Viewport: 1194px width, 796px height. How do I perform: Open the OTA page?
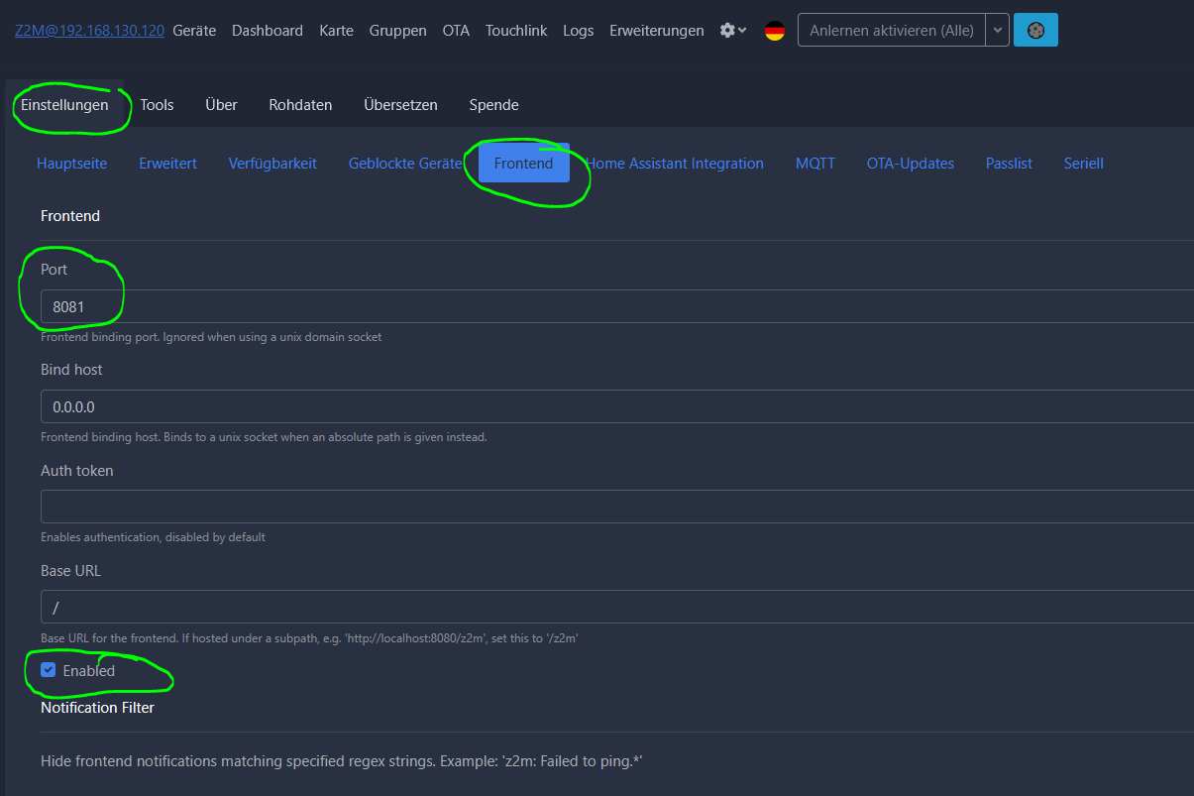pos(456,31)
